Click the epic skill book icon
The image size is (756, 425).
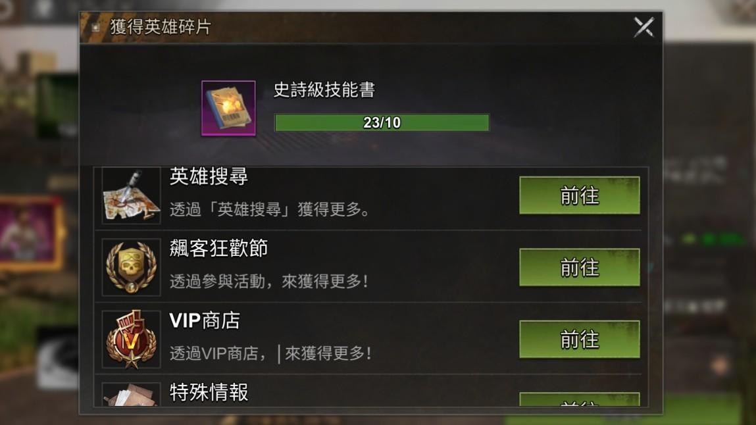[x=228, y=109]
